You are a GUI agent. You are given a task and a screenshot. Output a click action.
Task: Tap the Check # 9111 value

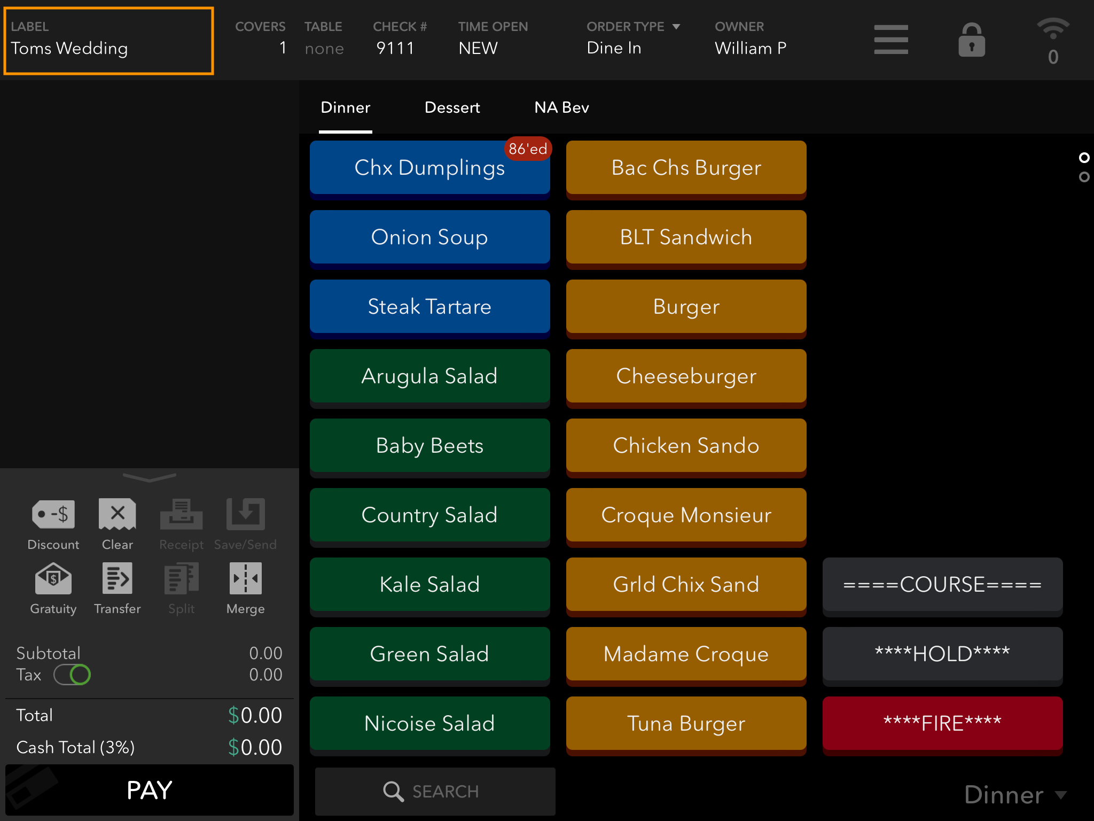tap(395, 48)
